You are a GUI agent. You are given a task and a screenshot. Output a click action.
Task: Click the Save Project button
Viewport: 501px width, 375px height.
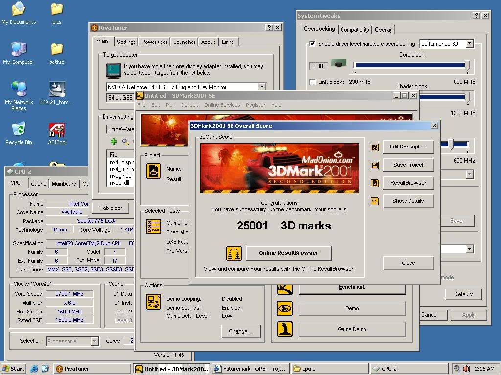409,165
